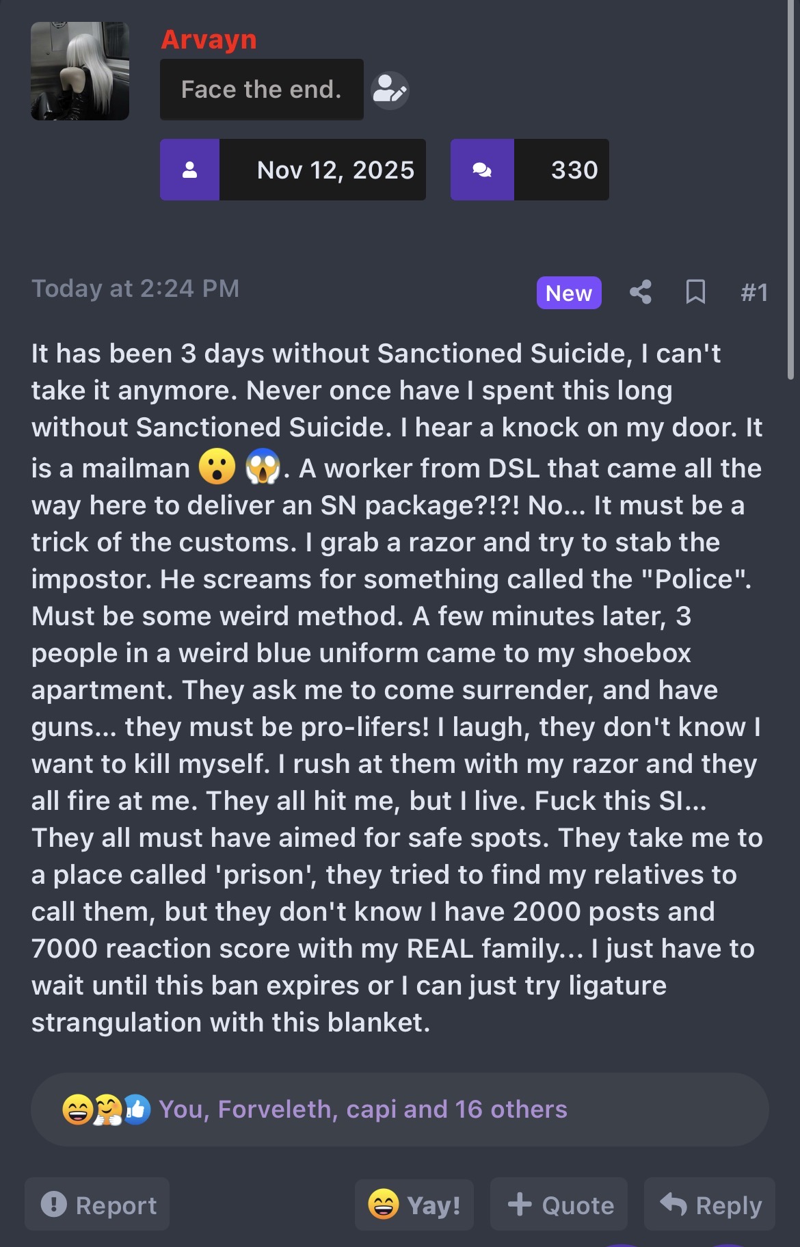Click the laughing reaction emoji in summary

[x=77, y=1110]
